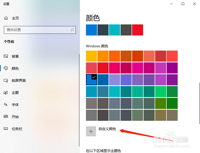The width and height of the screenshot is (200, 153).
Task: Select the checked blue Windows color swatch
Action: click(91, 80)
